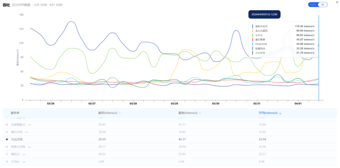Expand the SCNet row chevron
The height and width of the screenshot is (168, 340).
click(23, 162)
